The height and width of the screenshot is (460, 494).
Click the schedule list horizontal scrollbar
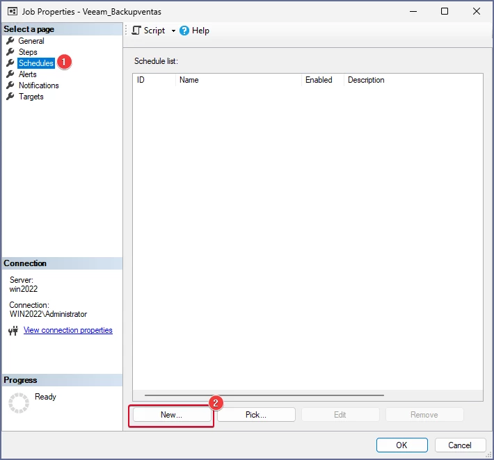tap(264, 395)
